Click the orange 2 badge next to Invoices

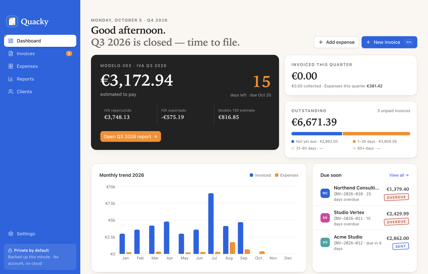69,53
